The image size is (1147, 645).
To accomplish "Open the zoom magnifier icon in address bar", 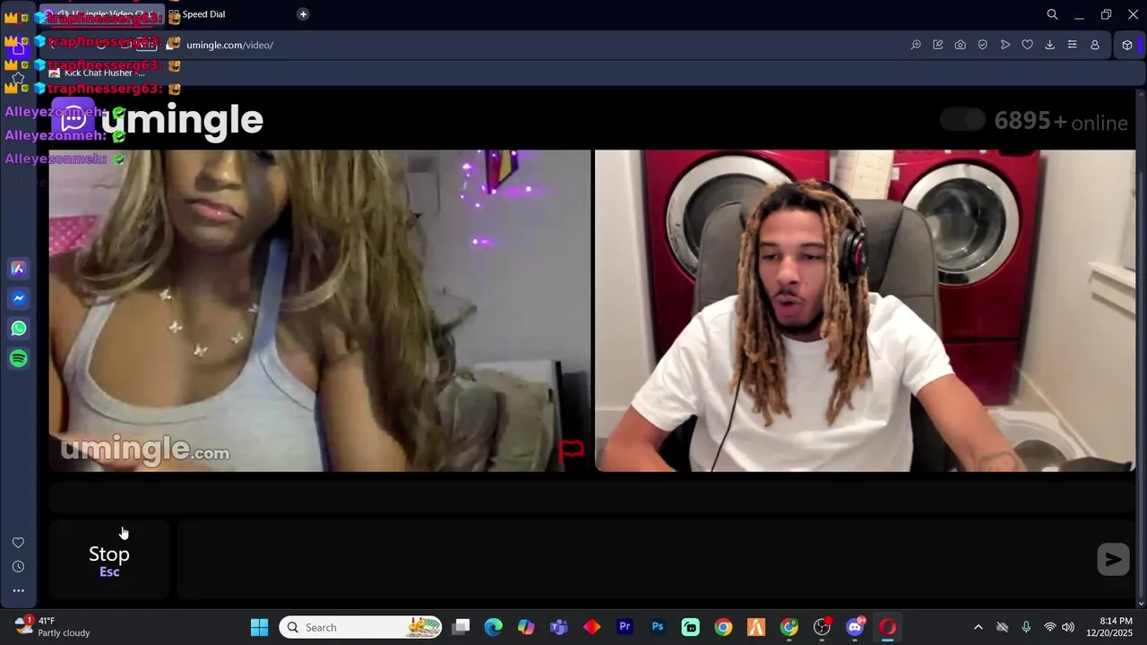I will (x=916, y=45).
